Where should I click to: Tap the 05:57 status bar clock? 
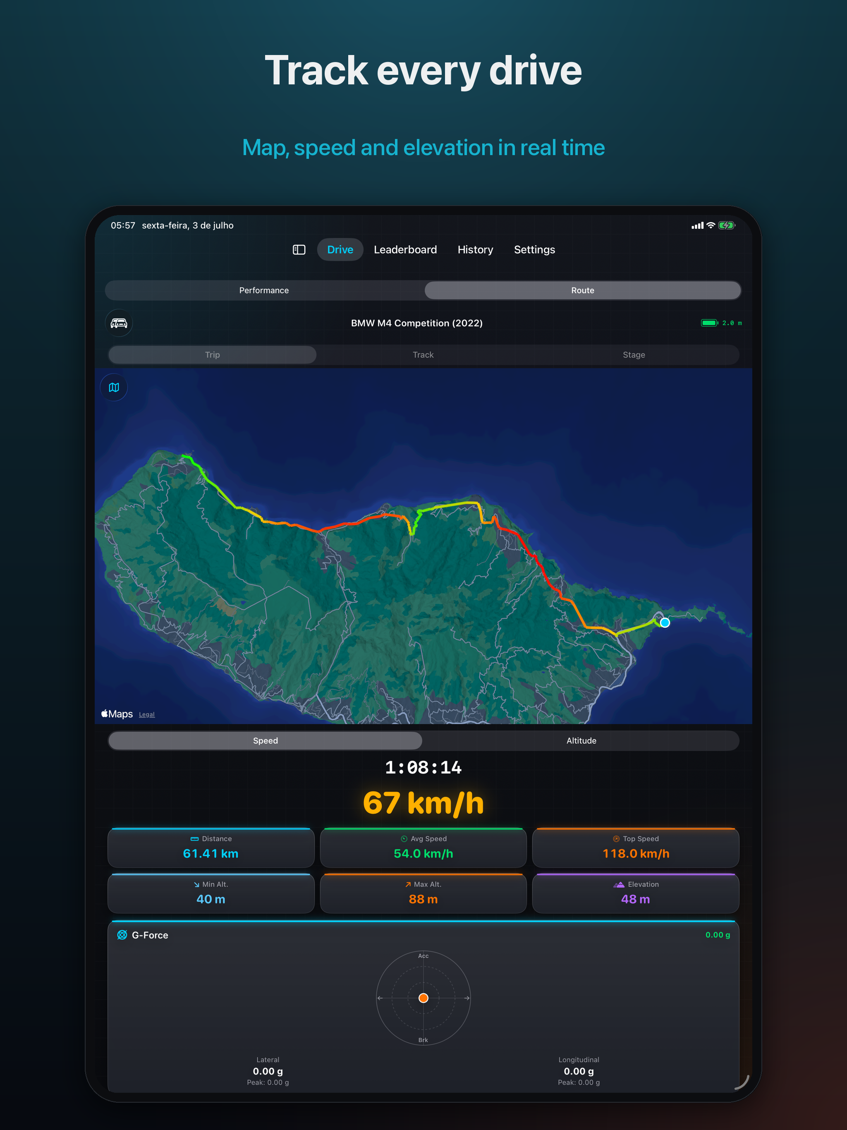(123, 225)
